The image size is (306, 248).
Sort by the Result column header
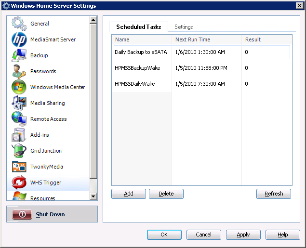coord(267,39)
